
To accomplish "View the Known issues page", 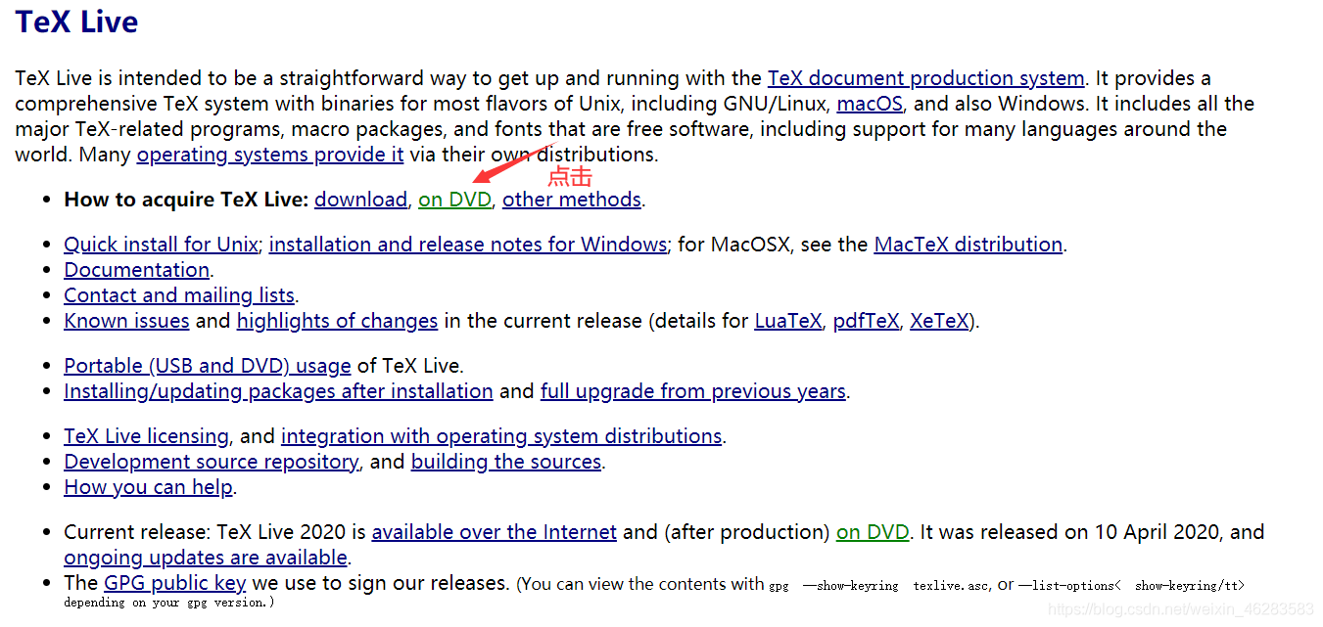I will [127, 321].
